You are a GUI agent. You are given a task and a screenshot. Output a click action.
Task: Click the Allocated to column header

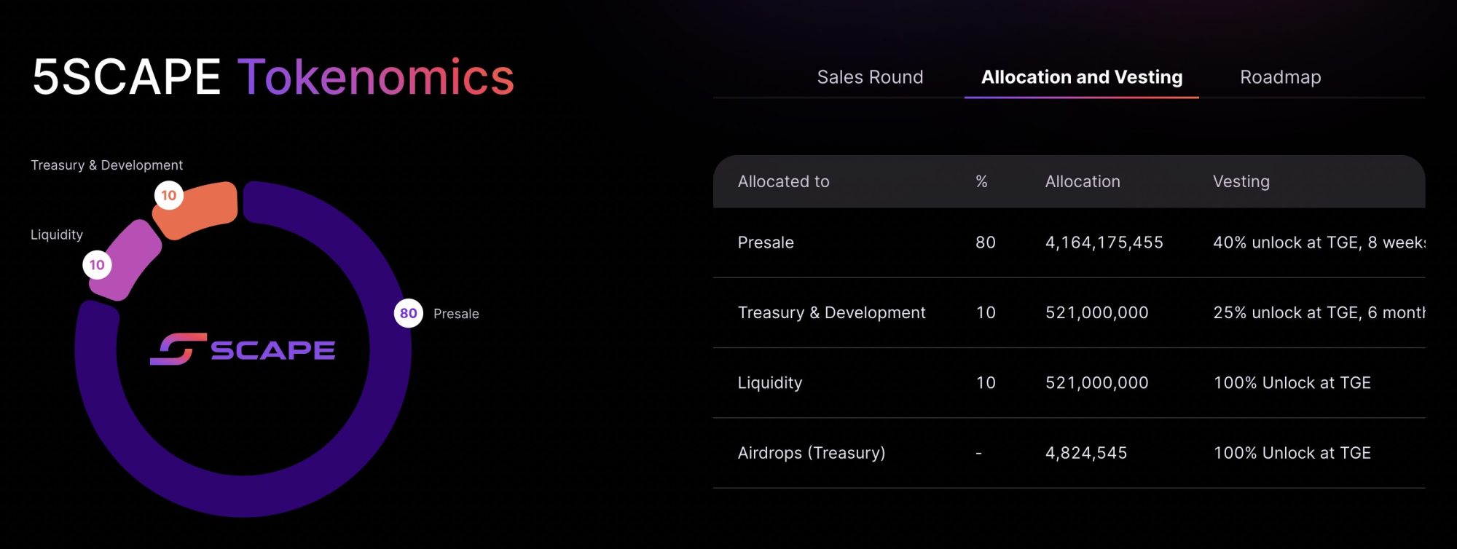point(783,181)
